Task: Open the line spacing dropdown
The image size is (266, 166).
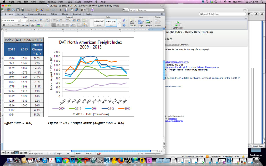Action: tap(73, 25)
